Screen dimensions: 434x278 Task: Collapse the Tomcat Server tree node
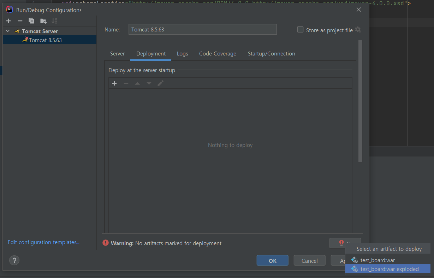(8, 31)
